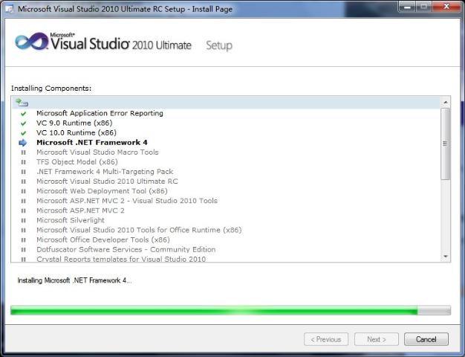Select the Visual Studio 2010 Tools for Office Runtime entry
This screenshot has width=465, height=357.
click(x=139, y=230)
